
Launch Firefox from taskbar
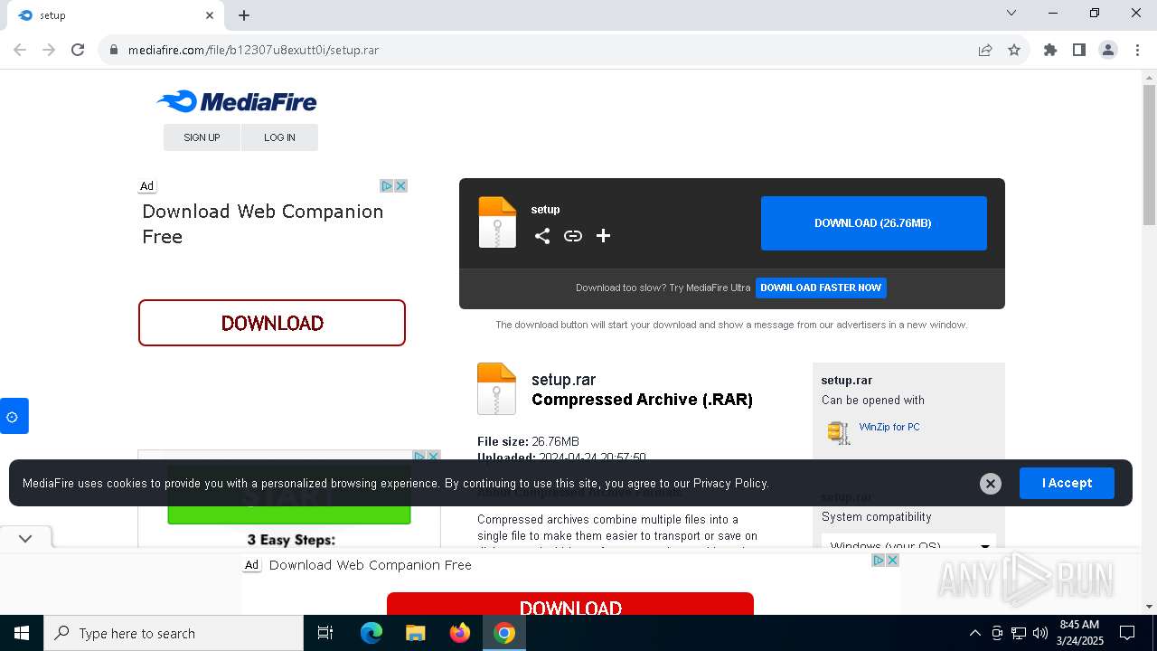tap(460, 633)
